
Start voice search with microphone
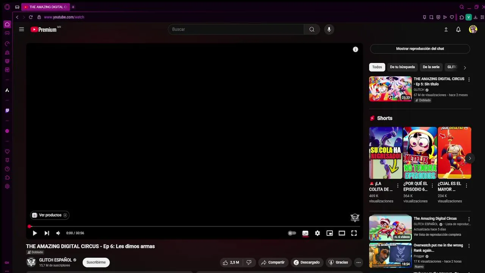(329, 29)
